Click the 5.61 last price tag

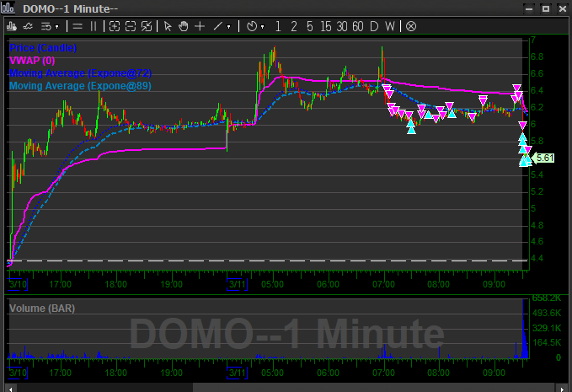click(x=543, y=158)
